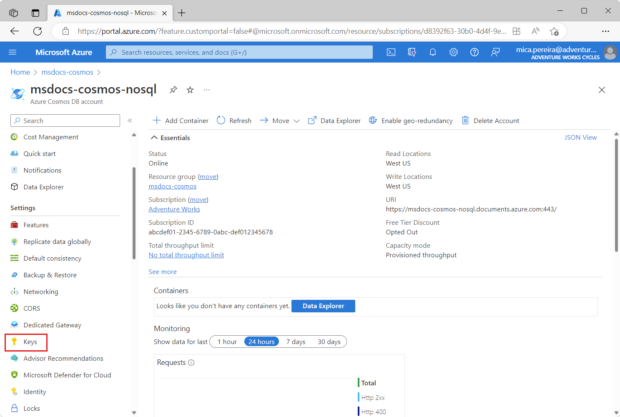The width and height of the screenshot is (620, 417).
Task: Open Data Explorer from the command bar
Action: pos(334,121)
